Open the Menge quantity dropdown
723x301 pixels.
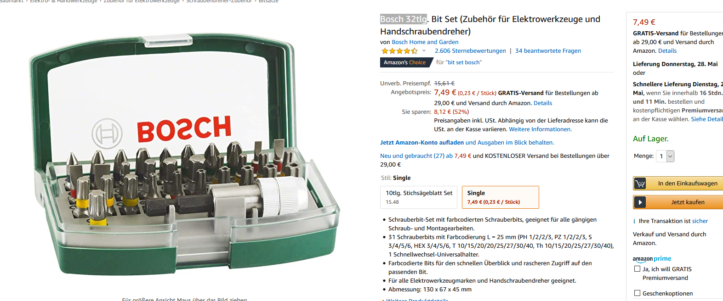click(665, 156)
